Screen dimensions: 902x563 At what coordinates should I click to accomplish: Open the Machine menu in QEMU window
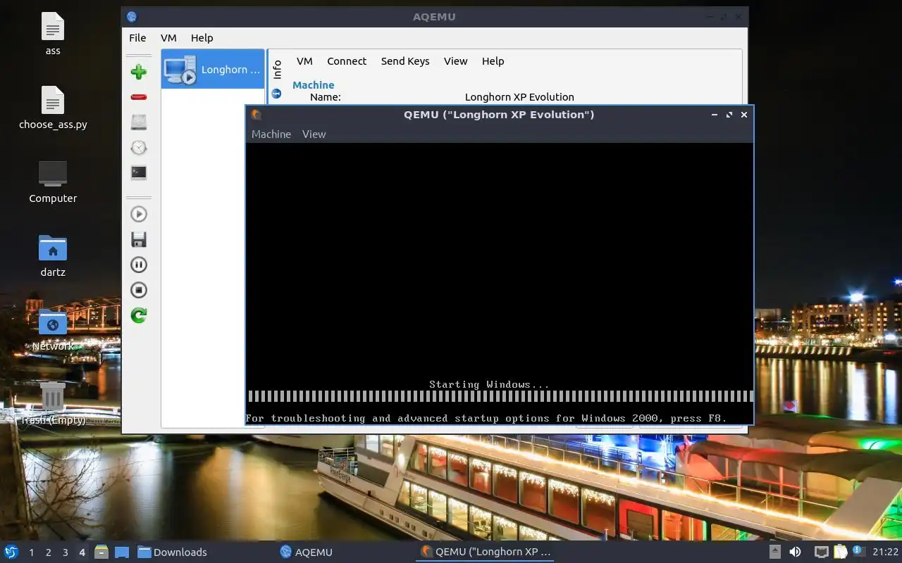click(271, 134)
